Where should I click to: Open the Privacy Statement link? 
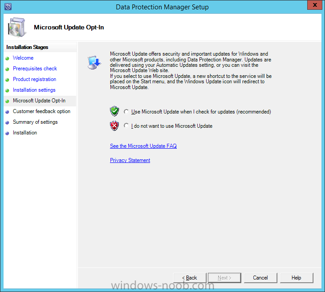pos(130,160)
